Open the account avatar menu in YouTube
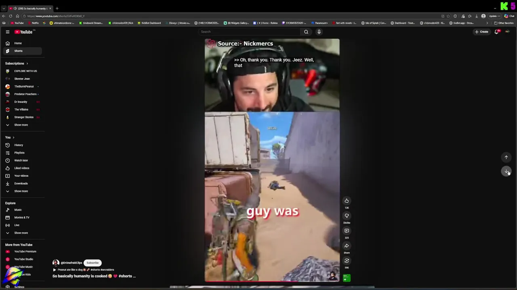The width and height of the screenshot is (517, 290). [507, 32]
